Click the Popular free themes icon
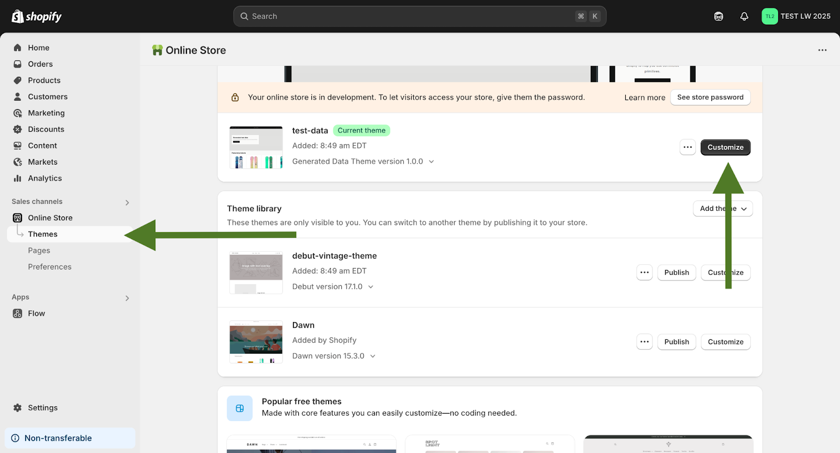The image size is (840, 453). pos(240,408)
